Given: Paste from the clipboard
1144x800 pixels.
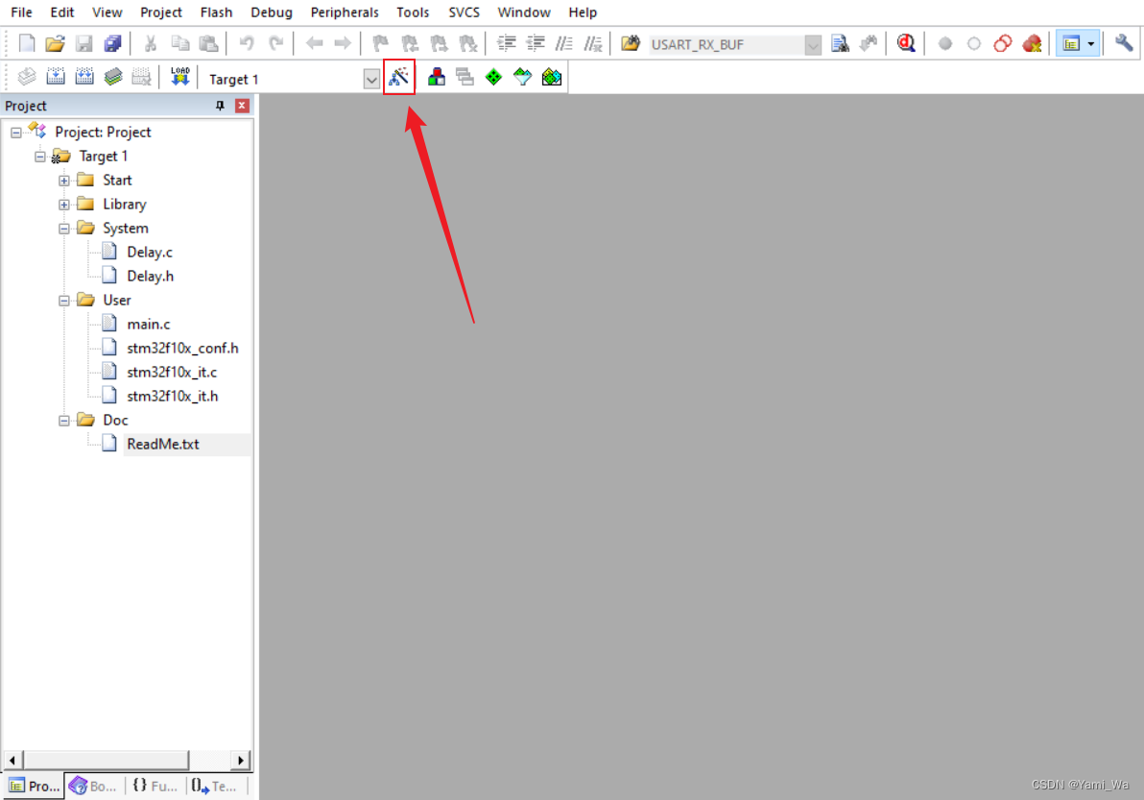Looking at the screenshot, I should coord(209,42).
